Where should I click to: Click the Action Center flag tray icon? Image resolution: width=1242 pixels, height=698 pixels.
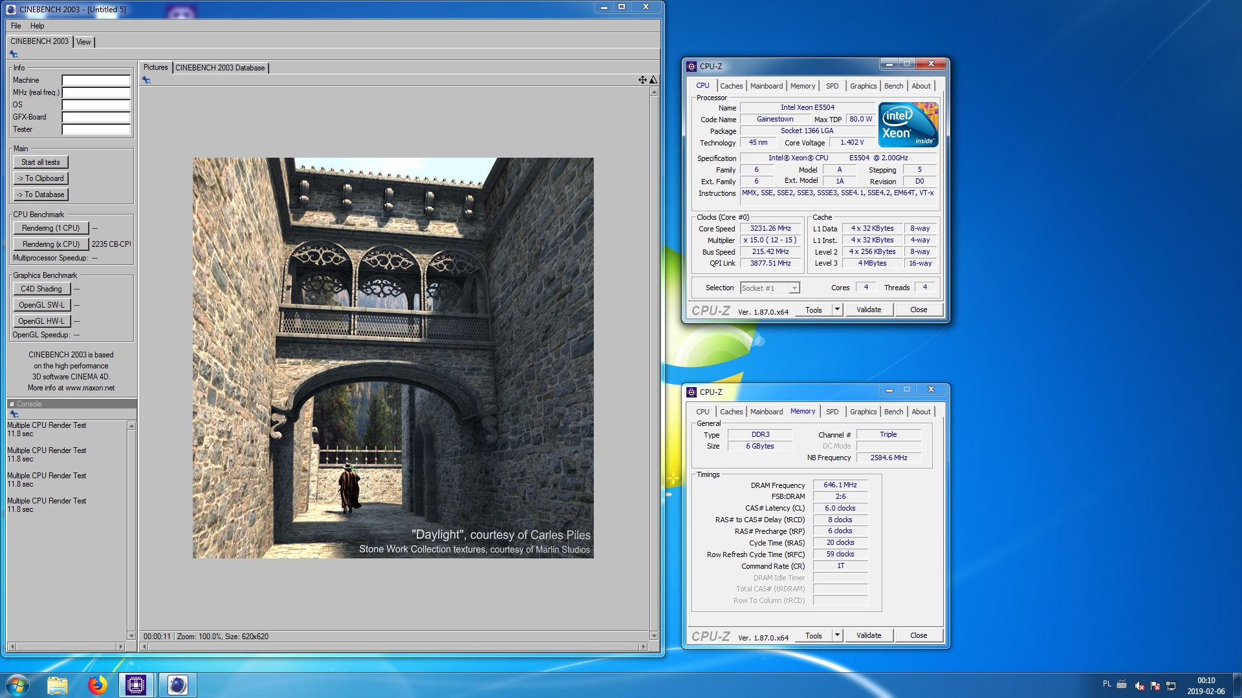1155,686
